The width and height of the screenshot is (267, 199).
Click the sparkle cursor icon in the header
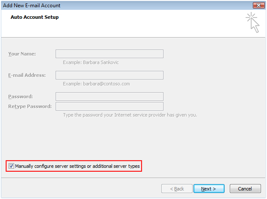(x=253, y=23)
